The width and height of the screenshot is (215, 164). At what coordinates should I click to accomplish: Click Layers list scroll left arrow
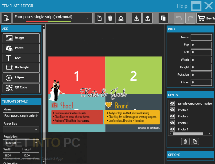tap(171, 134)
